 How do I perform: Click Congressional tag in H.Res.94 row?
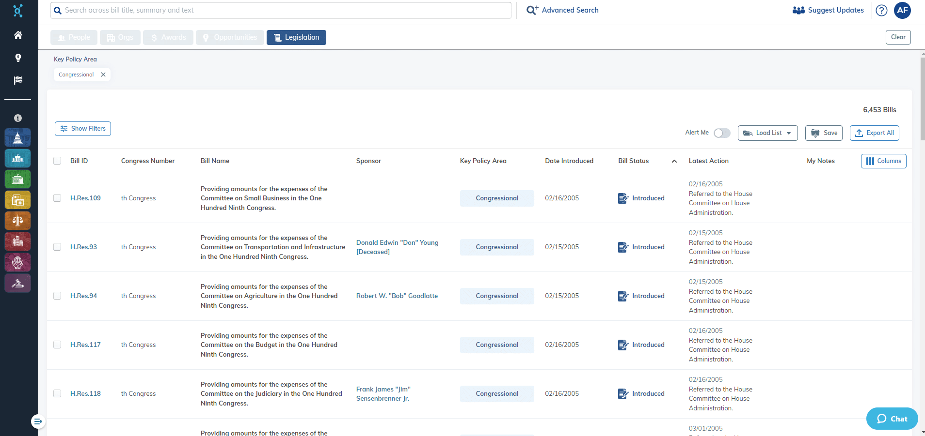[x=497, y=296]
